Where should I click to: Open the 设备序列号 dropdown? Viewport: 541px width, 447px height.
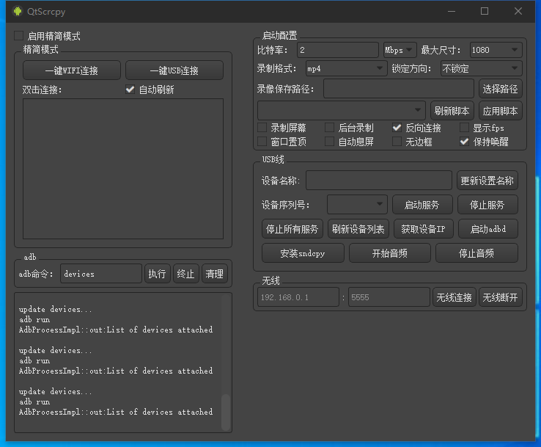pyautogui.click(x=357, y=203)
